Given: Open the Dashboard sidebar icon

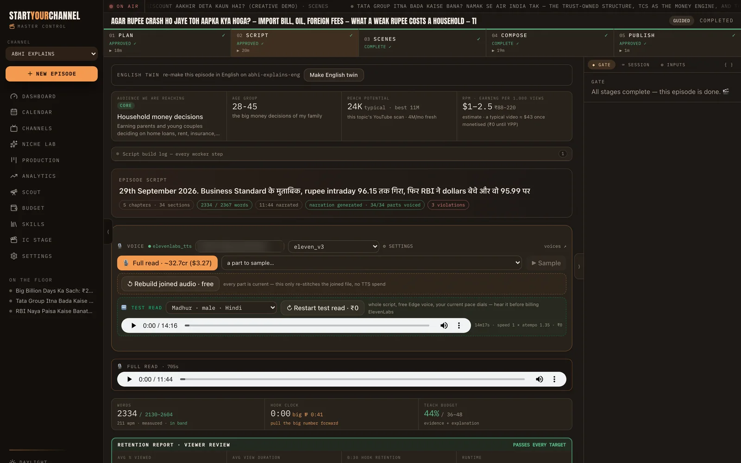Looking at the screenshot, I should pos(14,96).
